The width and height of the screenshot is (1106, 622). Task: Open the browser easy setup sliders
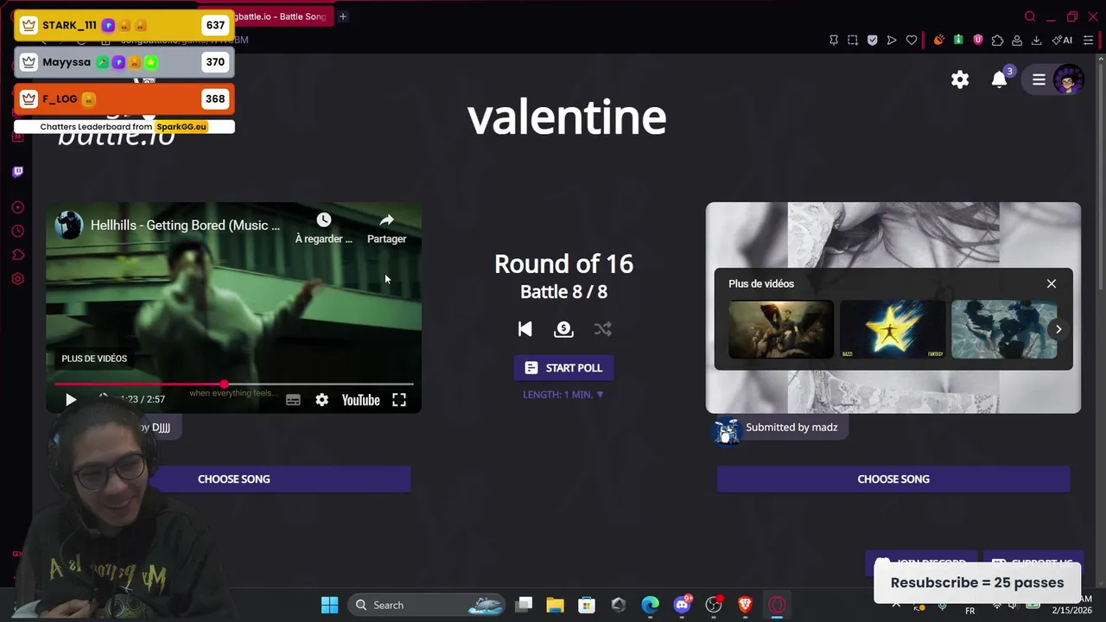1089,40
